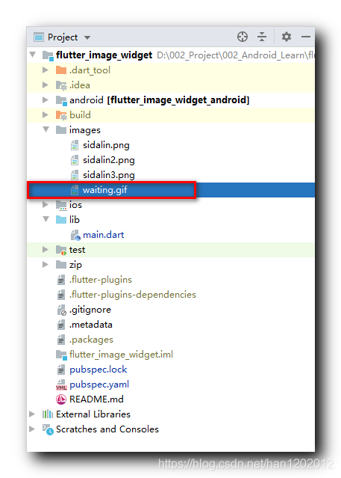The height and width of the screenshot is (478, 341).
Task: Select .flutter-plugins-dependencies file
Action: click(x=133, y=295)
